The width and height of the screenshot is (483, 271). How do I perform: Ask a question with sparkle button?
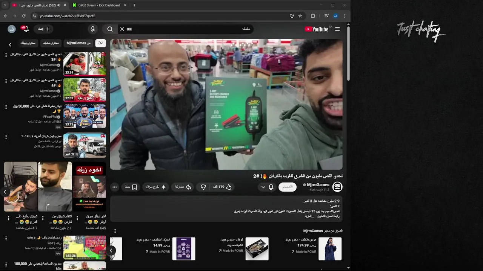point(156,187)
